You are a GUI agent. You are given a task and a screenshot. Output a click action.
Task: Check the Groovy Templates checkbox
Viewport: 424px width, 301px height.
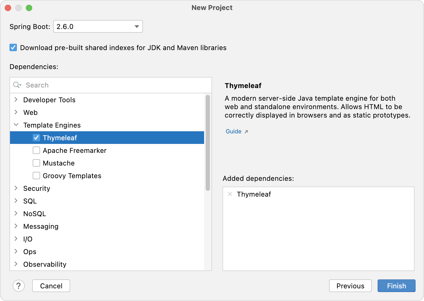click(x=36, y=176)
